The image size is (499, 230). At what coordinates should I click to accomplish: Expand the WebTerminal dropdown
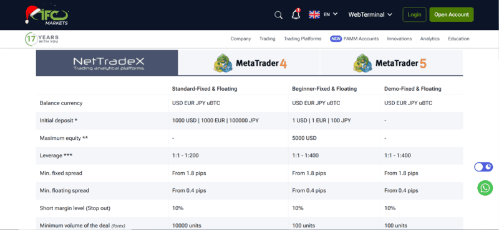[x=370, y=14]
